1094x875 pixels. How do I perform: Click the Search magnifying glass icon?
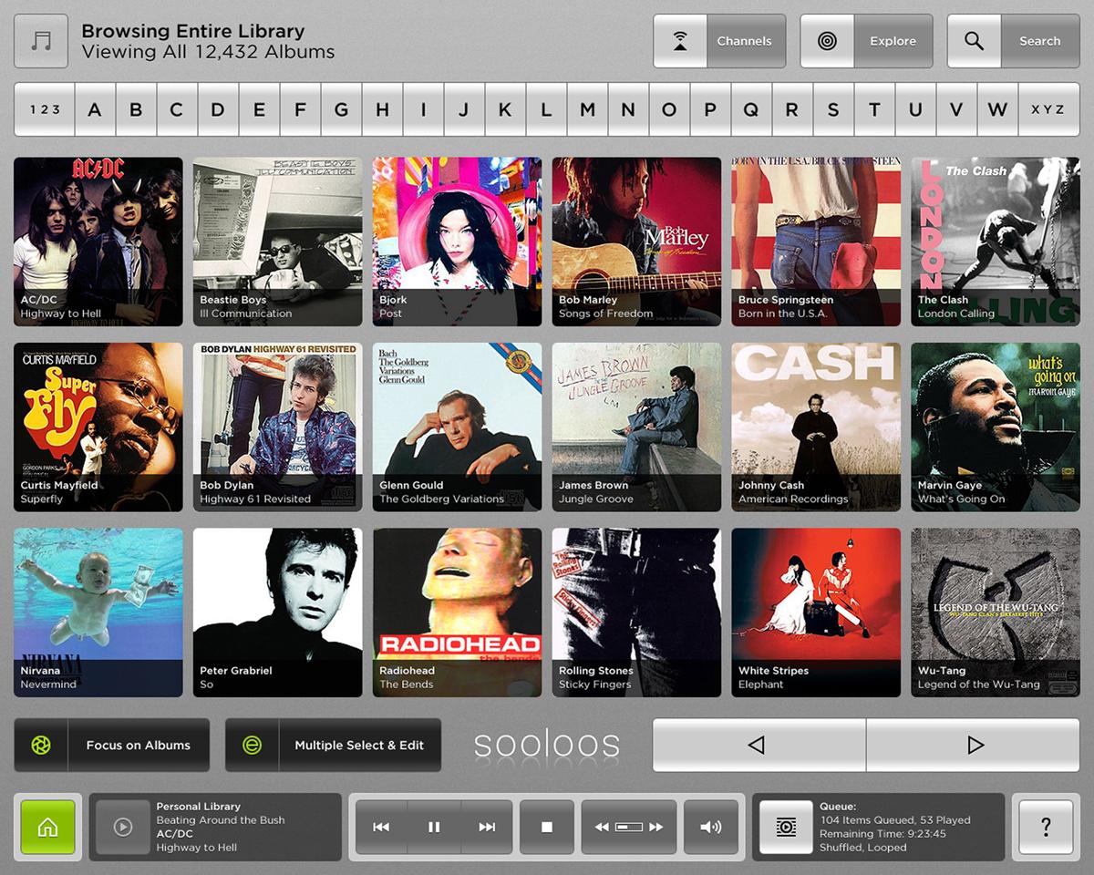tap(975, 41)
